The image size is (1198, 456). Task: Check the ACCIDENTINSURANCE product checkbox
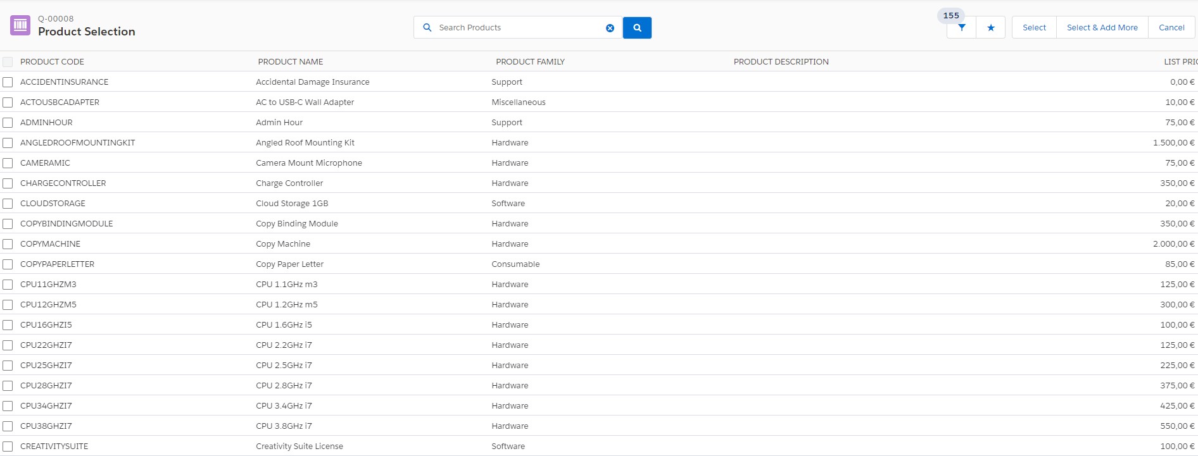[x=8, y=82]
